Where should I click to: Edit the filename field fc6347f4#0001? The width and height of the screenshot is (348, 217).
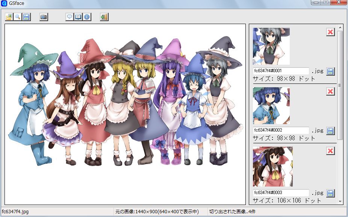click(x=281, y=71)
